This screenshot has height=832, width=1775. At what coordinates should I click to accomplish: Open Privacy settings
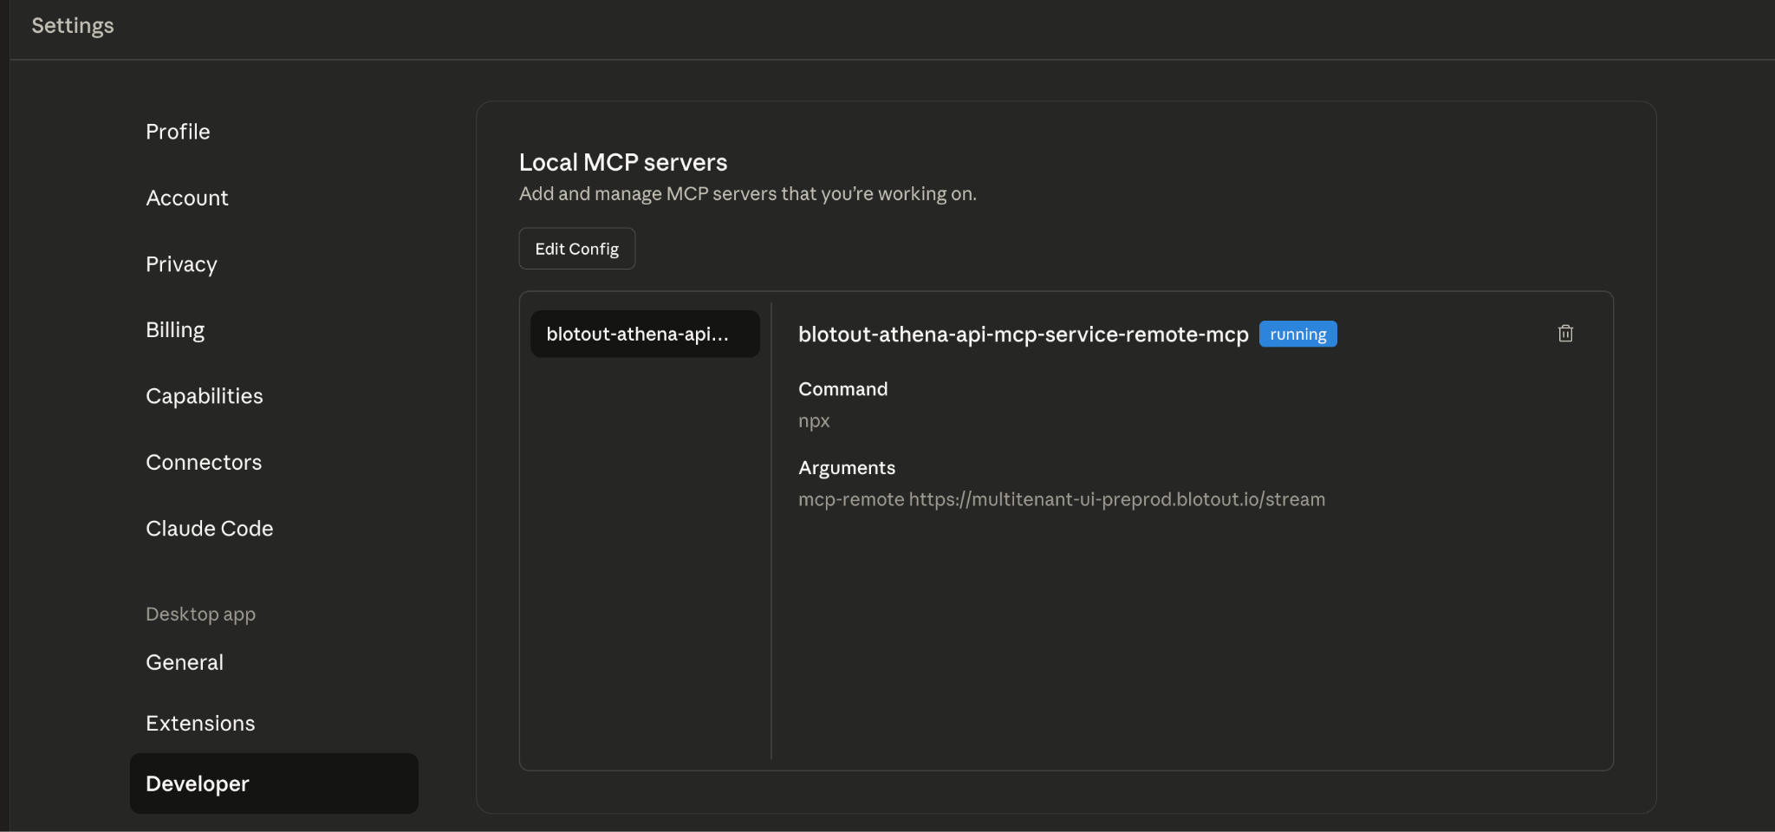(x=181, y=264)
